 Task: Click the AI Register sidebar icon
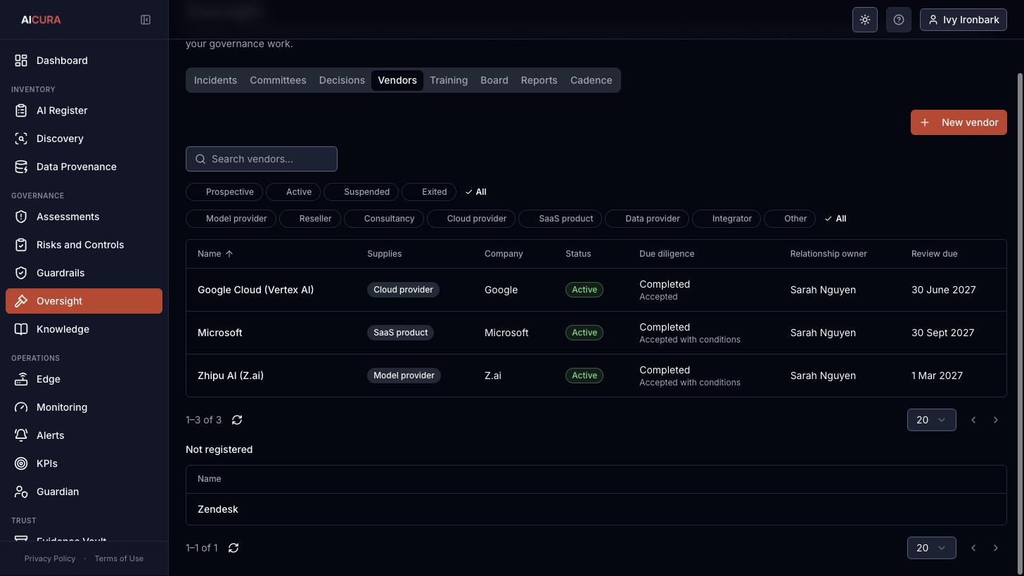(x=21, y=110)
